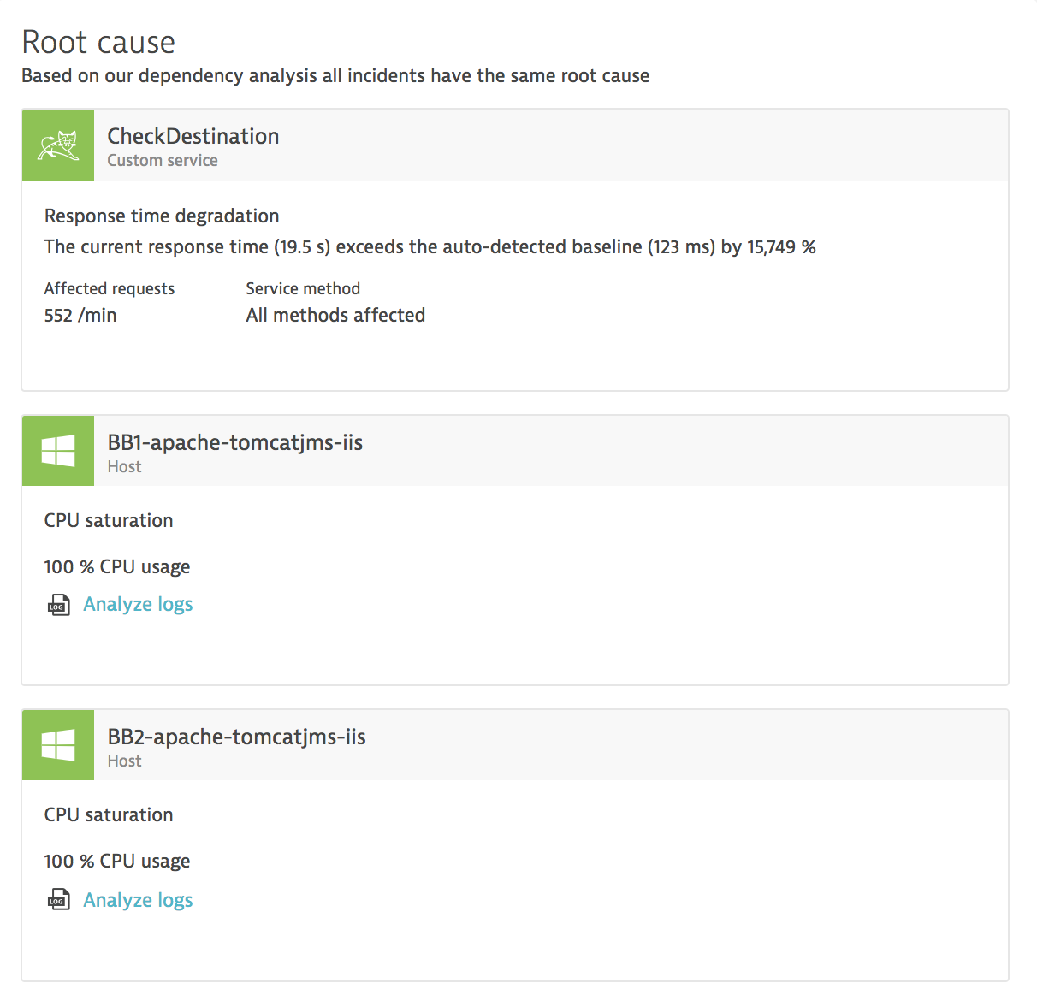Open Analyze logs for BB1-apache-tomcatjms-iis
The image size is (1037, 1001).
click(138, 605)
